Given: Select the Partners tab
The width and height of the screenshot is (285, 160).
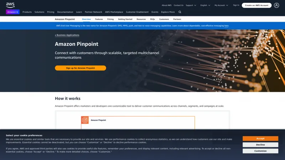Looking at the screenshot, I should coord(177,19).
